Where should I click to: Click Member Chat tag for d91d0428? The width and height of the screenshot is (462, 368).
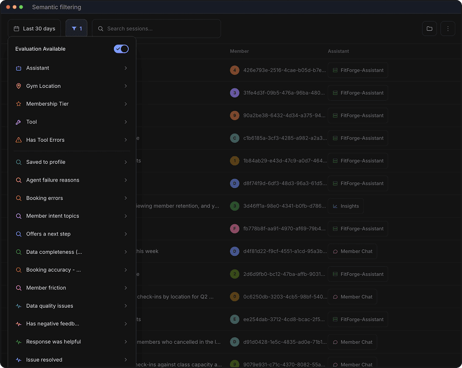click(352, 342)
